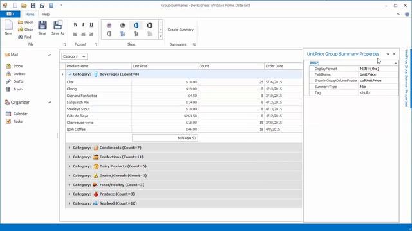Sort by Product Name column header

pos(98,66)
